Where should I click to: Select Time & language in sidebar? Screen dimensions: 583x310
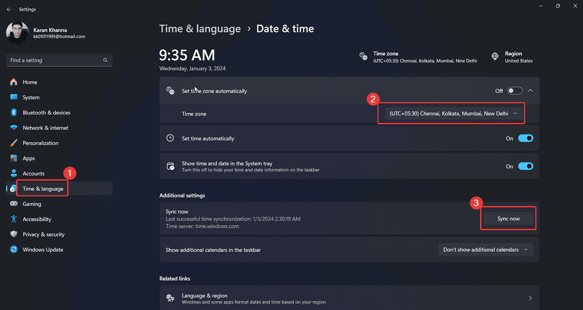click(43, 189)
